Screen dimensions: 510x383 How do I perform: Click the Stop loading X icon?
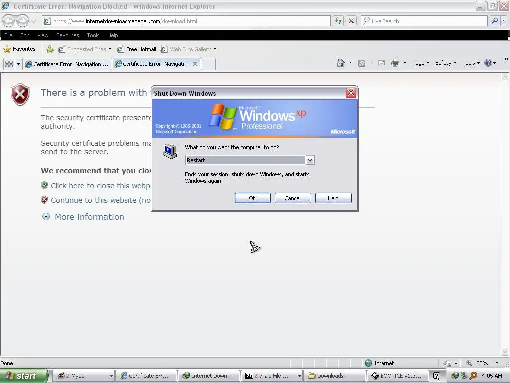(x=351, y=21)
